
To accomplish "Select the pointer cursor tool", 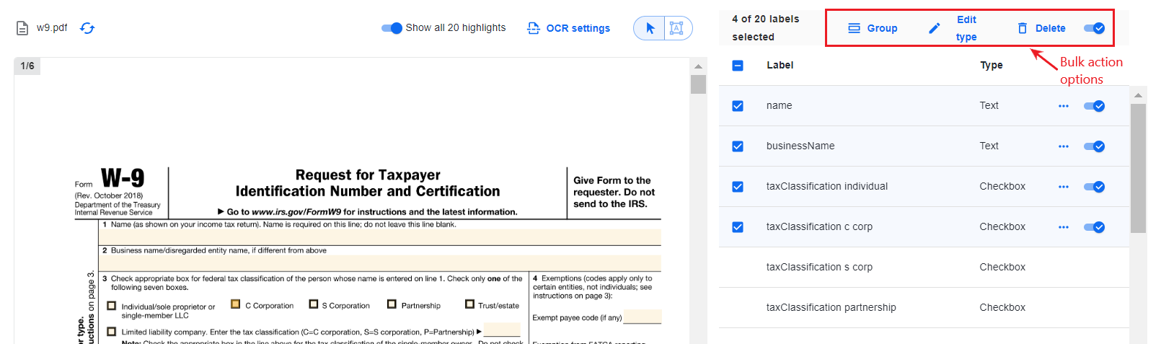I will (x=650, y=28).
